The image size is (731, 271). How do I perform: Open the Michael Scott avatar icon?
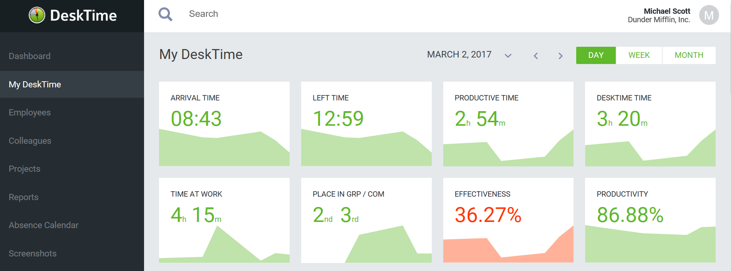click(709, 15)
